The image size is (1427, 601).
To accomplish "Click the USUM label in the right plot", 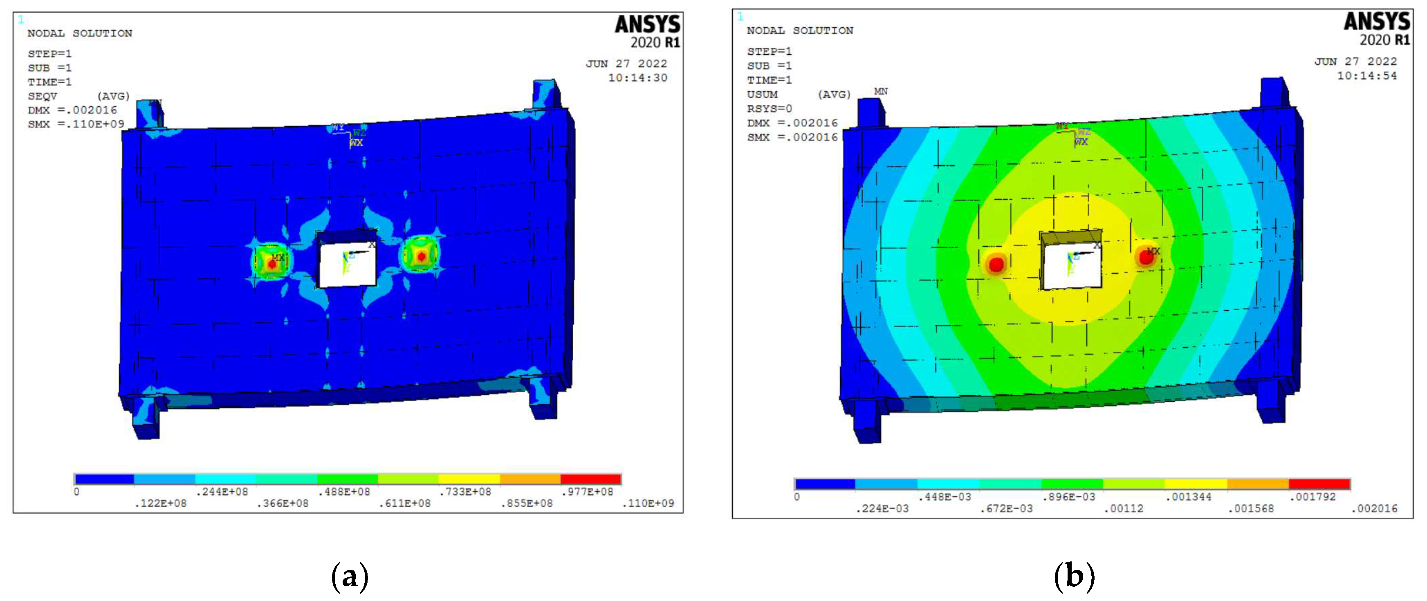I will [x=762, y=95].
